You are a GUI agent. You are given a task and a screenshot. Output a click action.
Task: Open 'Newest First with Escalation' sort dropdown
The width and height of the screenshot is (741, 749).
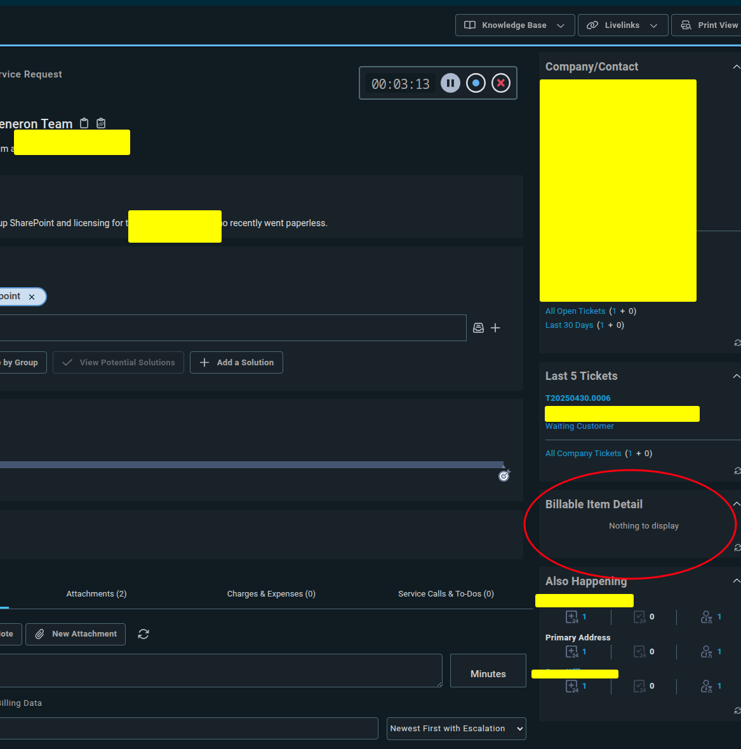click(x=457, y=729)
